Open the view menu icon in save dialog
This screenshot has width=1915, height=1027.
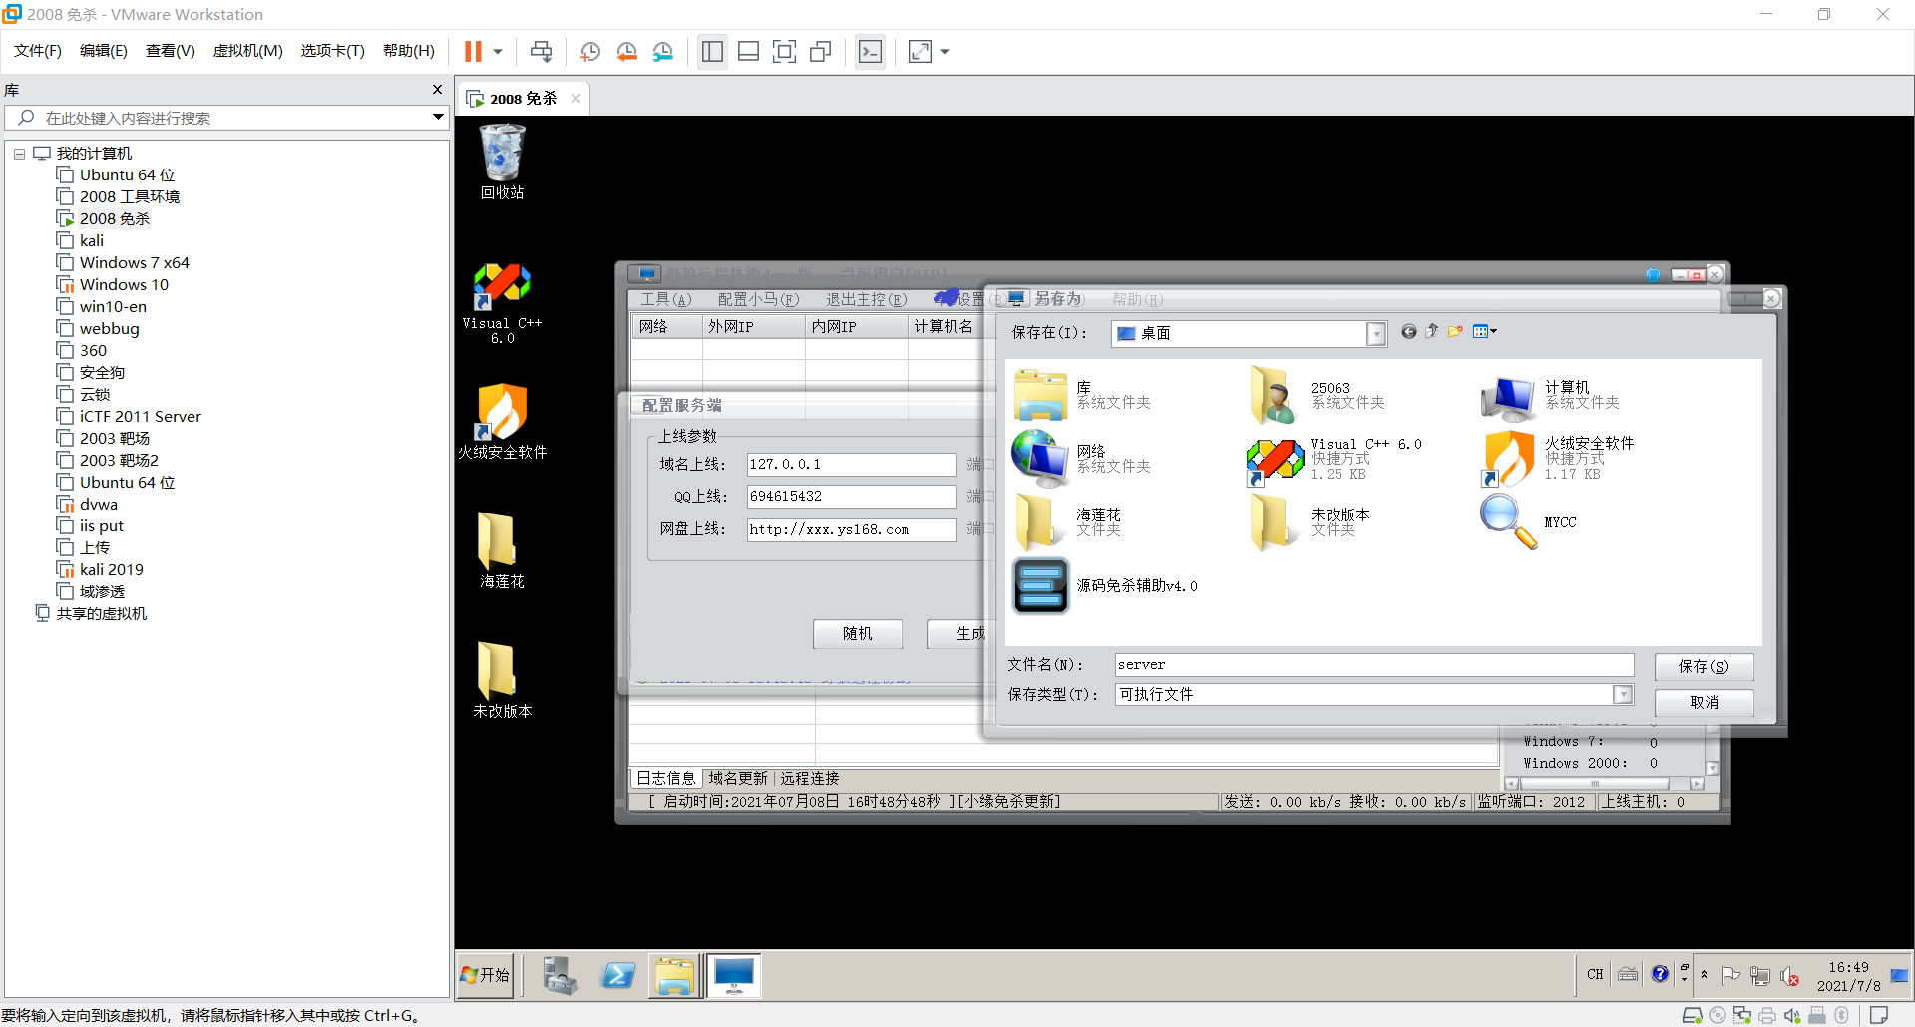point(1485,332)
